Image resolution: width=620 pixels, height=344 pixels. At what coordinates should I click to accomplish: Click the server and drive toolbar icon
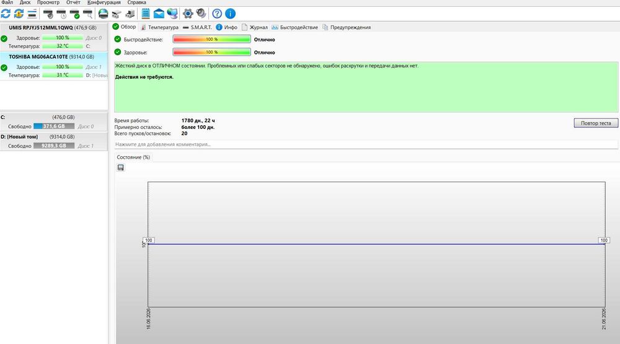tap(130, 14)
